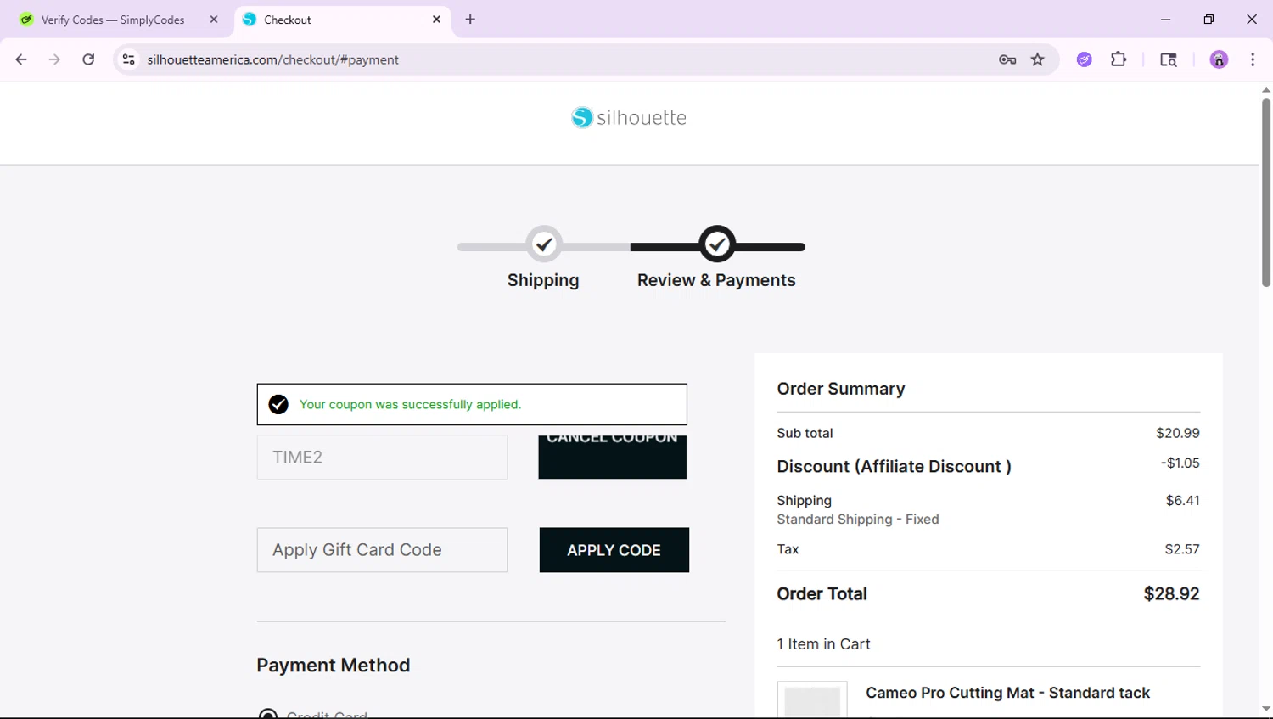This screenshot has height=719, width=1273.
Task: Click the Sub total $20.99 value
Action: 1177,433
